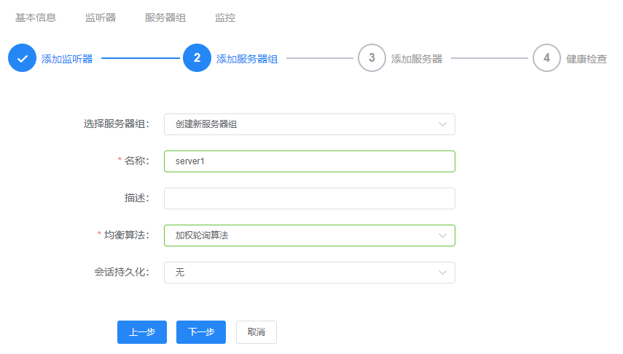Jump to the 健康检查 step label
623x354 pixels.
coord(586,59)
